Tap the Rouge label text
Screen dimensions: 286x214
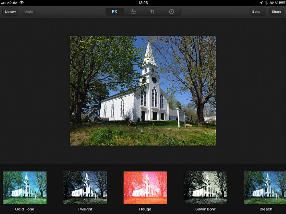(x=145, y=209)
